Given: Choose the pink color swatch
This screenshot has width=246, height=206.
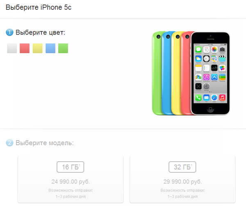Looking at the screenshot, I should click(25, 48).
